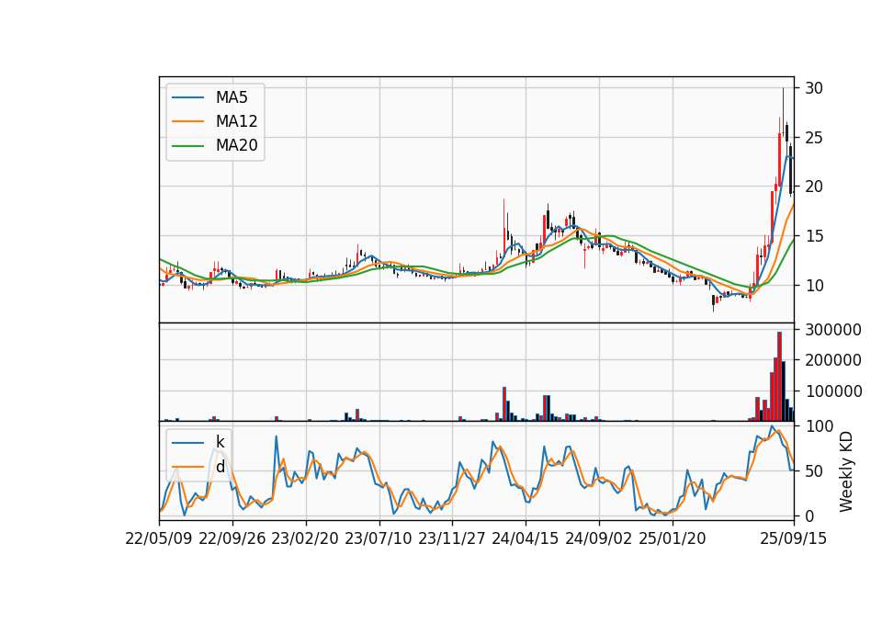Screen dimensions: 882x634
Task: Click the 22/09/26 date tick label
Action: coord(232,538)
